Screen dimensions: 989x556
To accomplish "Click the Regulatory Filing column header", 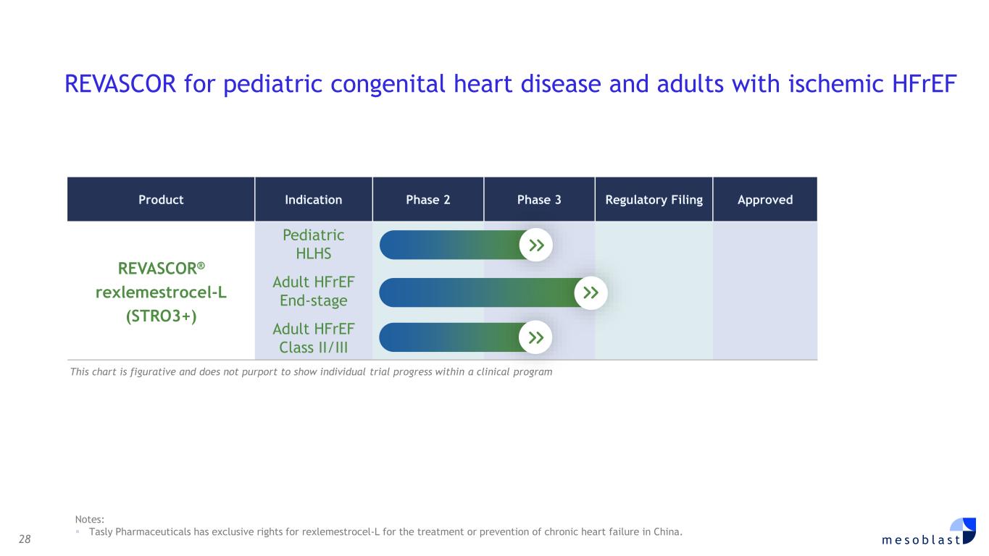I will [654, 200].
